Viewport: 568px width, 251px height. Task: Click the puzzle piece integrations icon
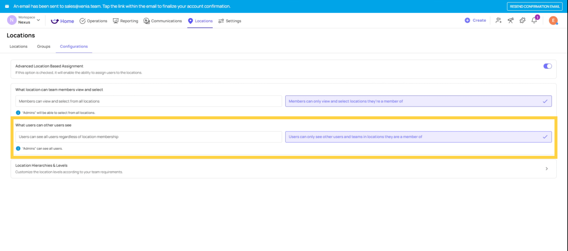[x=522, y=20]
